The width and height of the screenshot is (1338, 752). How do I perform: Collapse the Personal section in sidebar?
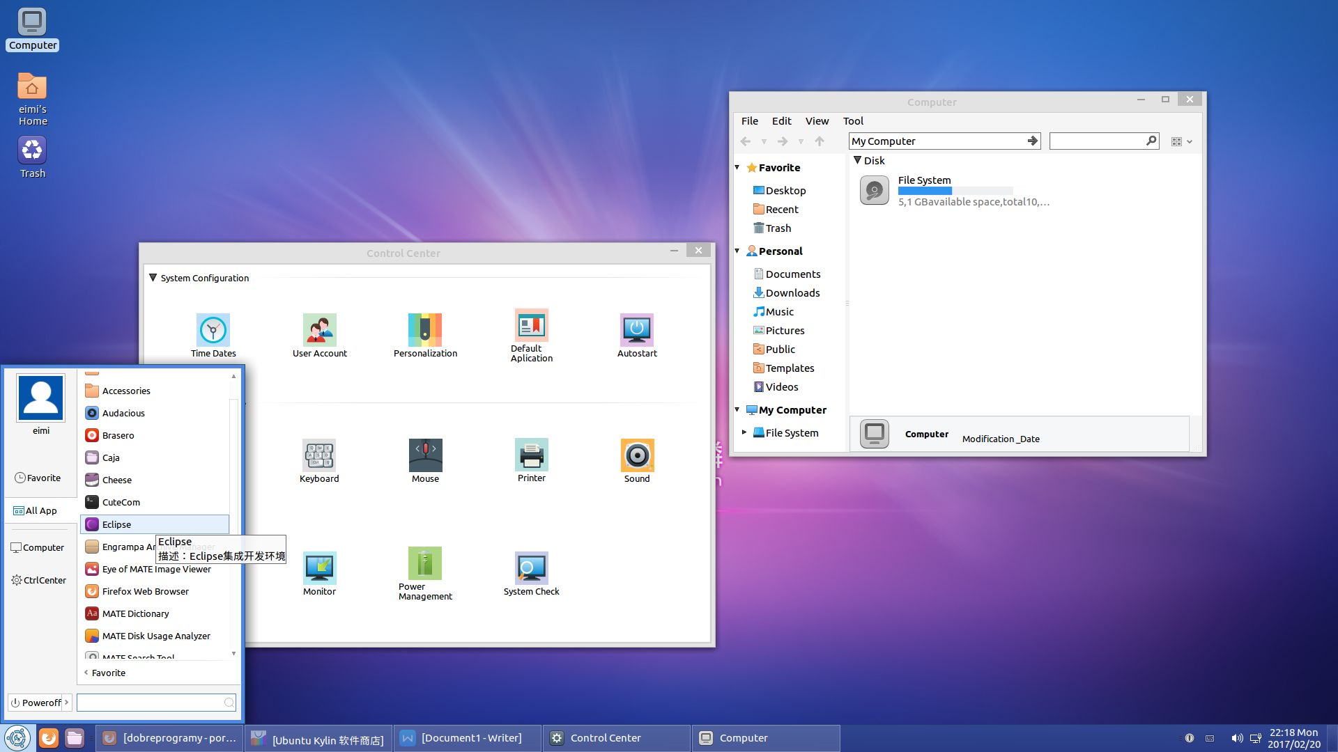click(737, 251)
